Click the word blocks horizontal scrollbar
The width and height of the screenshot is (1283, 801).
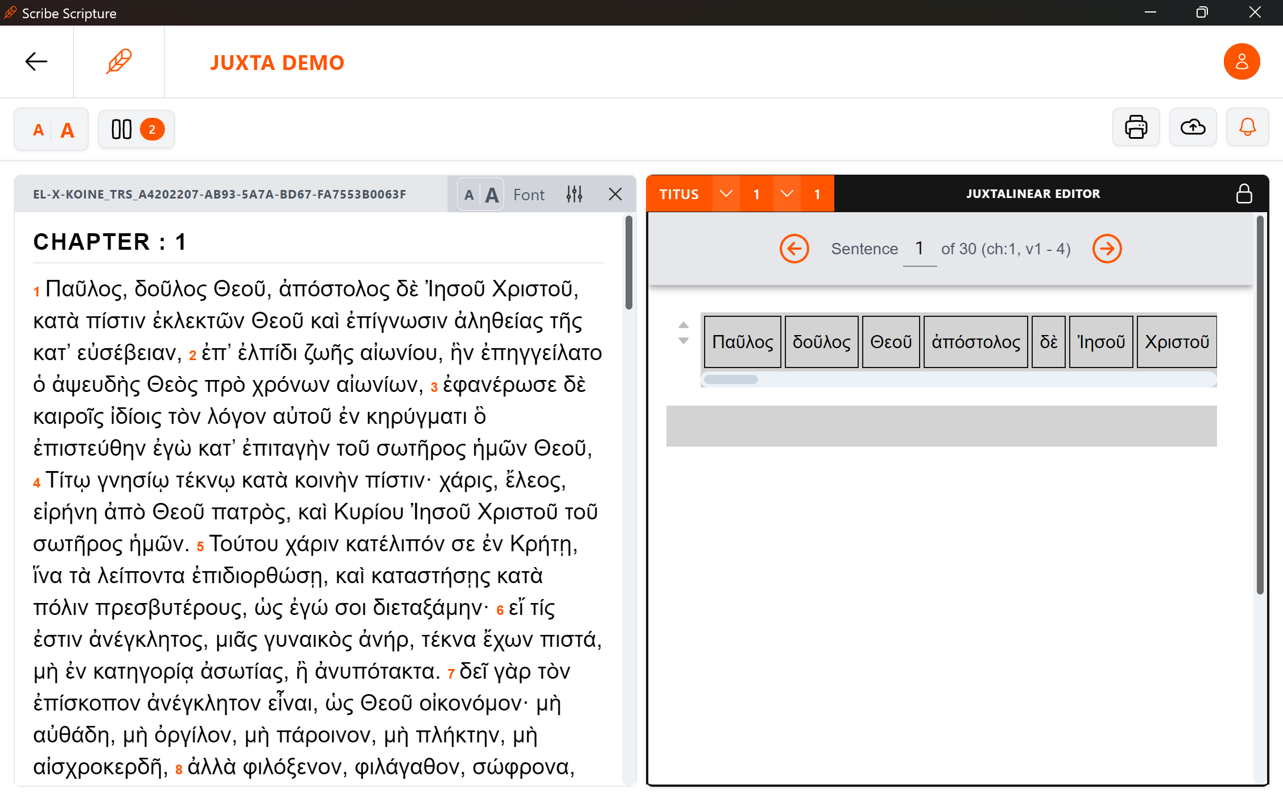[731, 379]
